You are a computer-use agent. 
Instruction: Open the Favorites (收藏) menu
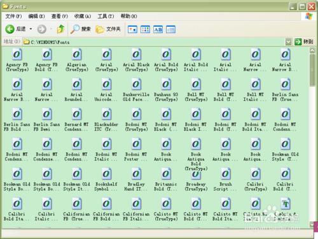tap(83, 16)
